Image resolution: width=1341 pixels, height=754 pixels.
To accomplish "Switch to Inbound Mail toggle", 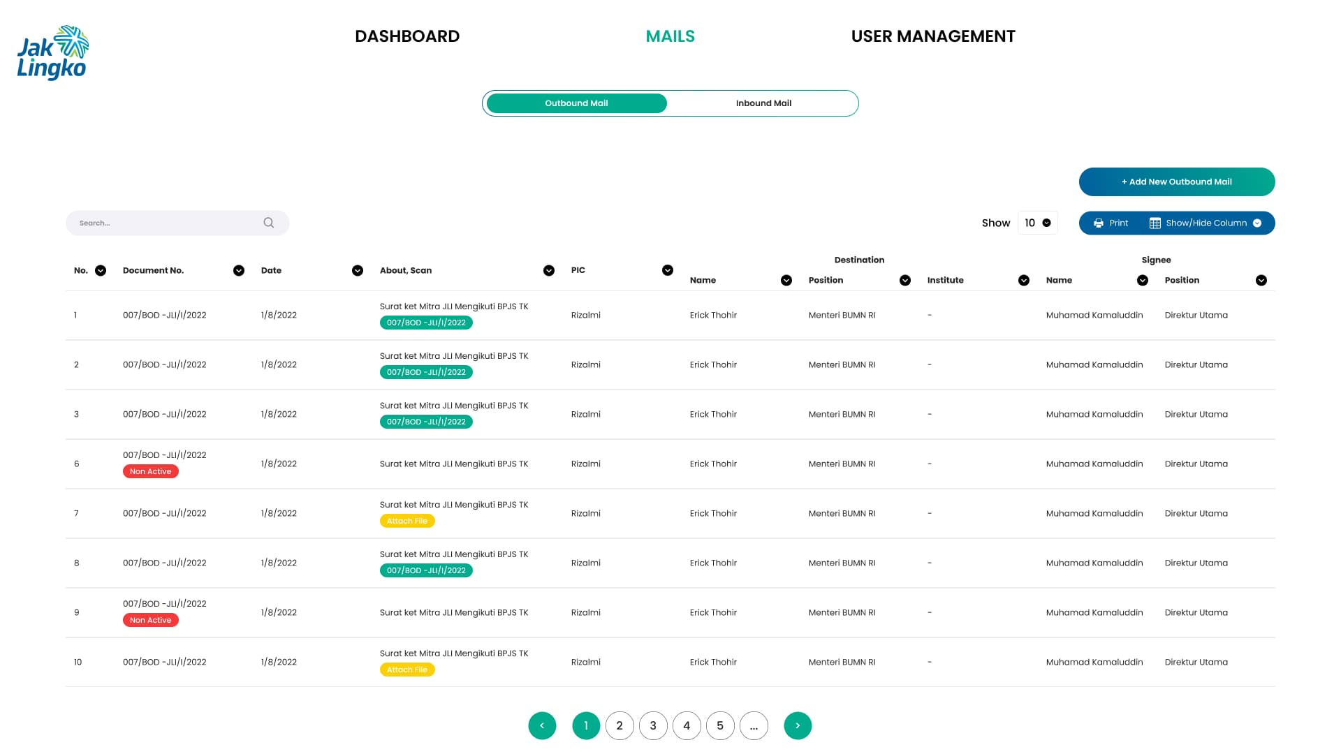I will 763,103.
